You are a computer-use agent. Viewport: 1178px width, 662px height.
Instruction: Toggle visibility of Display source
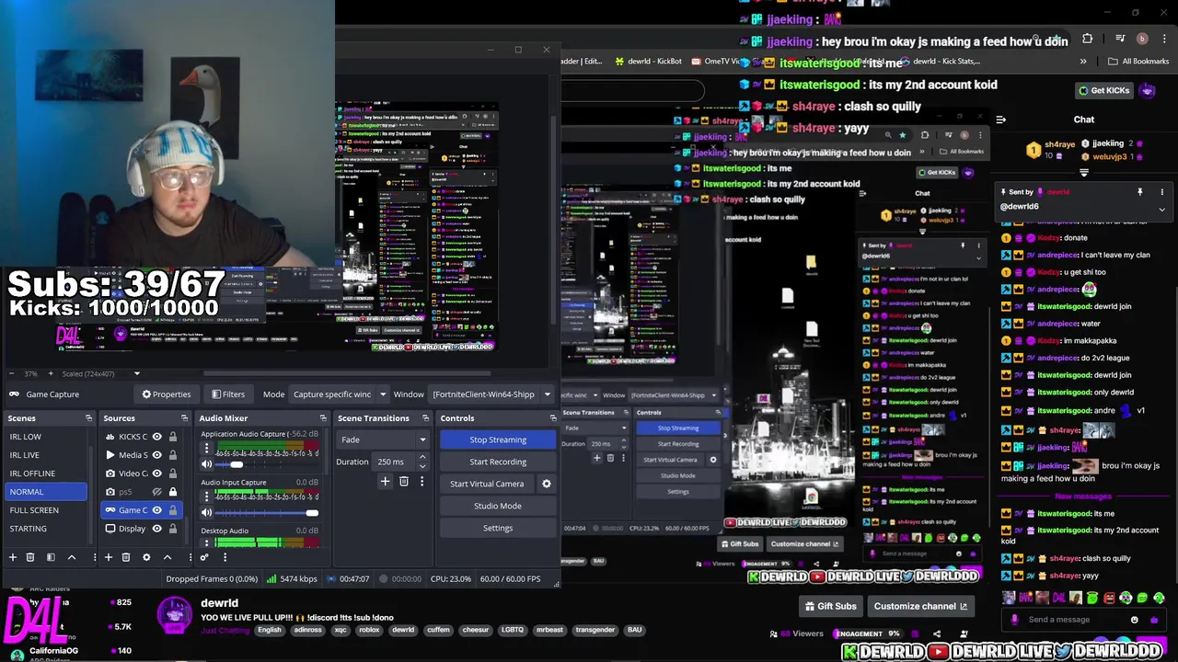click(x=156, y=529)
